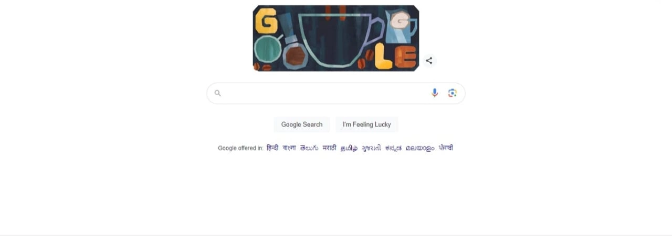Switch Google to Bengali (বাংলা) language
This screenshot has height=236, width=672.
point(289,148)
